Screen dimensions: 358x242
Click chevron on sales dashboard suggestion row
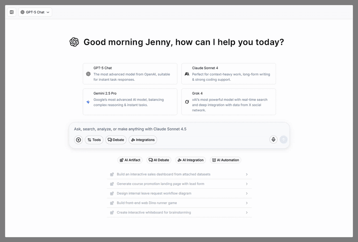click(247, 174)
